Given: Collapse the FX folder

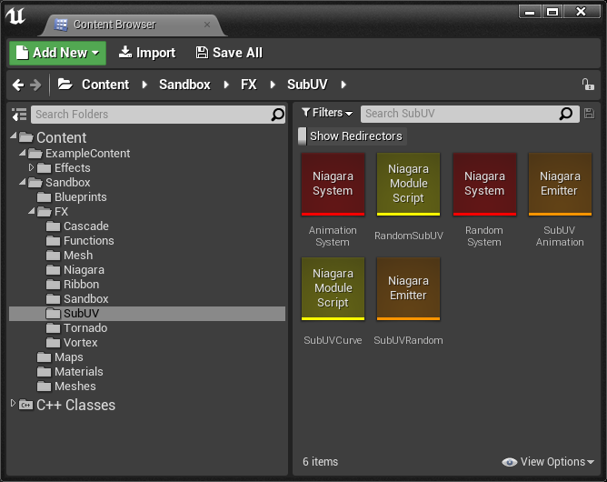Looking at the screenshot, I should (x=32, y=212).
